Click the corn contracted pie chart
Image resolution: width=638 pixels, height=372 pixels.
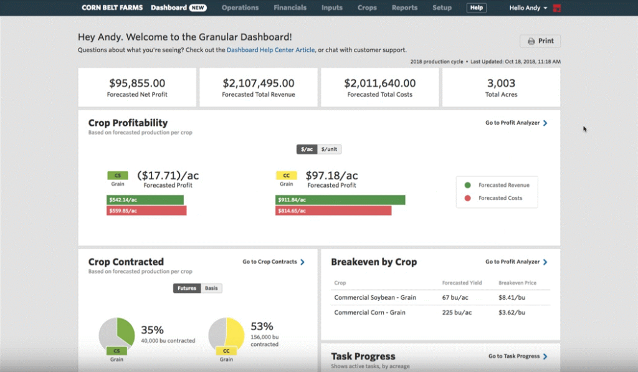(x=226, y=334)
